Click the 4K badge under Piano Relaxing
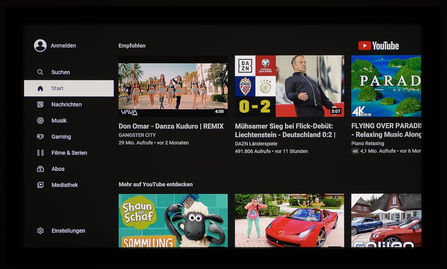Image resolution: width=447 pixels, height=269 pixels. click(355, 151)
